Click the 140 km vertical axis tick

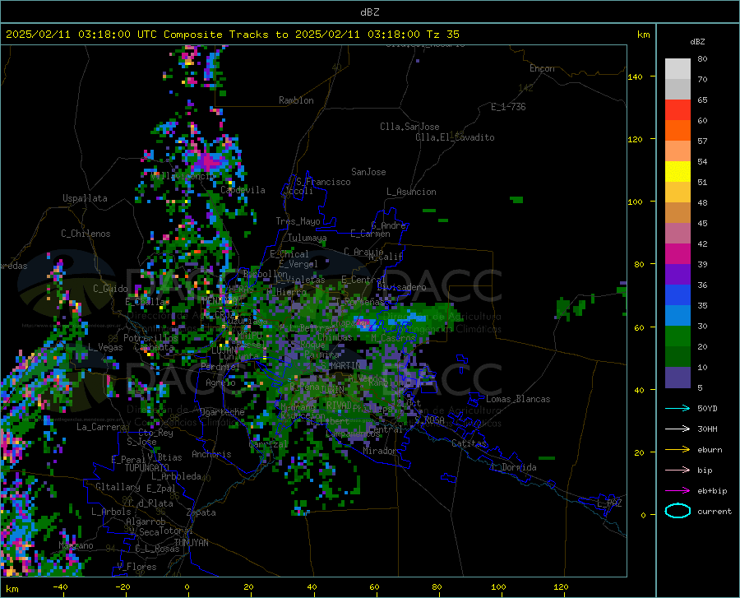[x=636, y=77]
